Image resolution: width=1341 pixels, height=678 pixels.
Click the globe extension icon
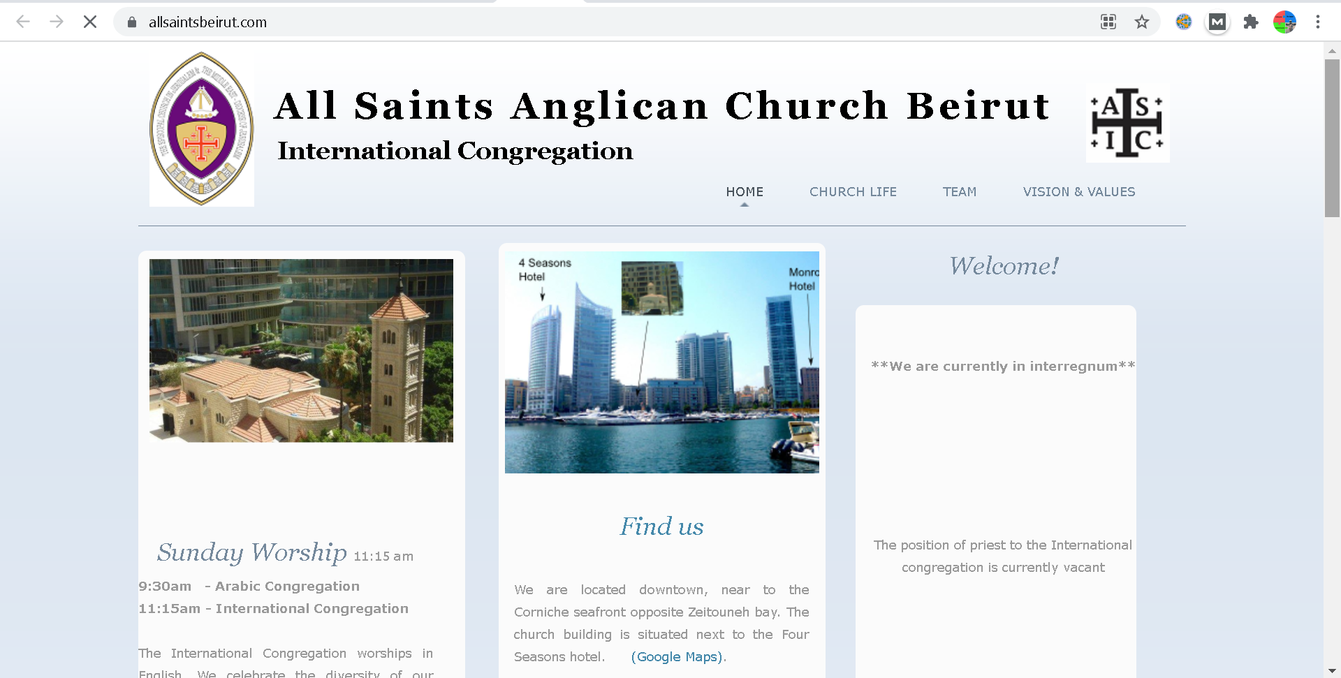click(x=1183, y=22)
